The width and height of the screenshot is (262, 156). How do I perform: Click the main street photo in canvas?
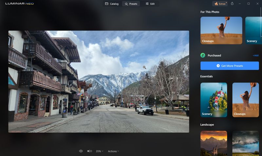point(99,82)
